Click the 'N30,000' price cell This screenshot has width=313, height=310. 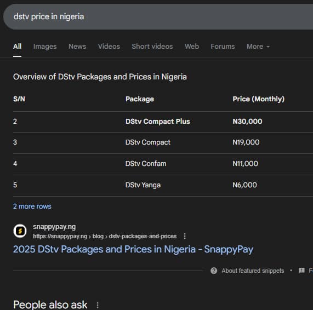[x=248, y=122]
